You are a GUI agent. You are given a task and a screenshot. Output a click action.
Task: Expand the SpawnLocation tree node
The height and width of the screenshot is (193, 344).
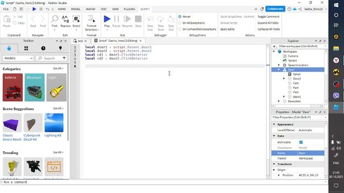(279, 65)
